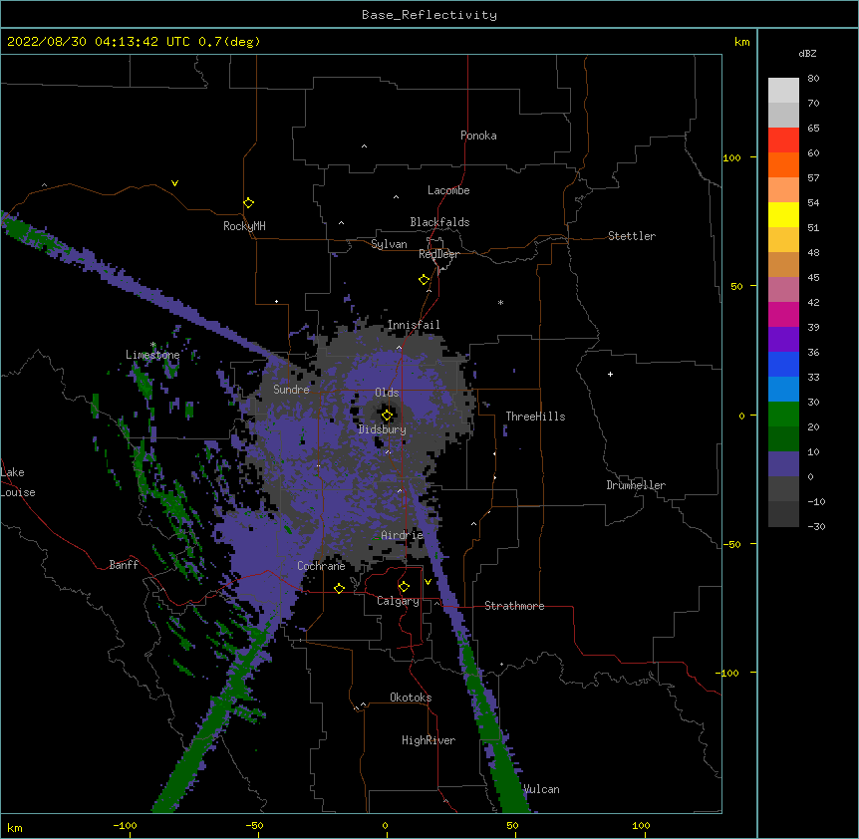Click the Lake Louise label
Viewport: 859px width, 839px height.
pos(18,482)
